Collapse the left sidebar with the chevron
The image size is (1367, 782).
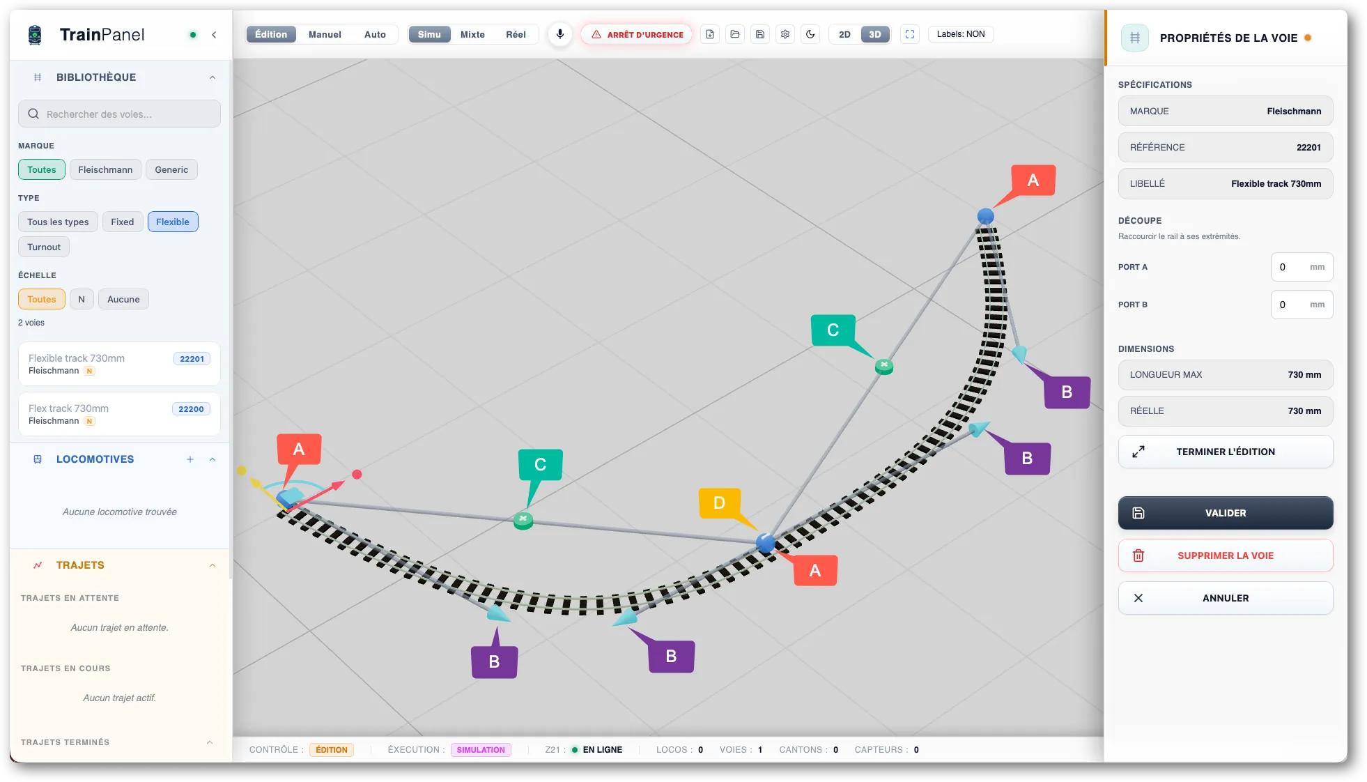[214, 35]
